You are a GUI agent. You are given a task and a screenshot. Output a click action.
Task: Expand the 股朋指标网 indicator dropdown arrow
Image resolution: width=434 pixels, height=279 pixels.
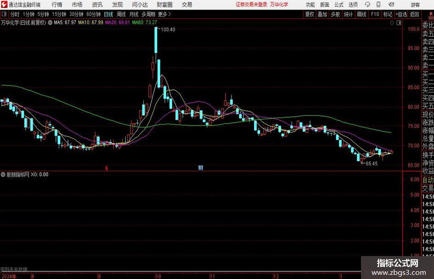(3, 175)
